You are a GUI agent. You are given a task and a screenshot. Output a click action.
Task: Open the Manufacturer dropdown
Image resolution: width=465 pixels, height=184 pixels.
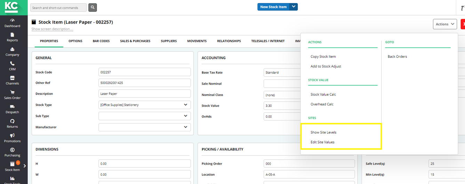(144, 127)
